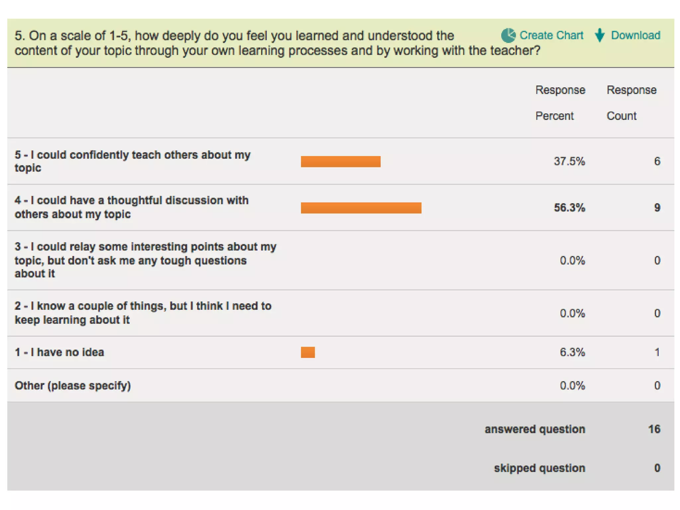The image size is (680, 510).
Task: Click the Response Count column header
Action: pyautogui.click(x=631, y=103)
